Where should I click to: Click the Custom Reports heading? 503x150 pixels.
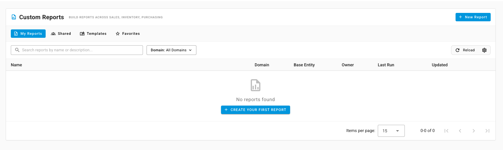[41, 17]
